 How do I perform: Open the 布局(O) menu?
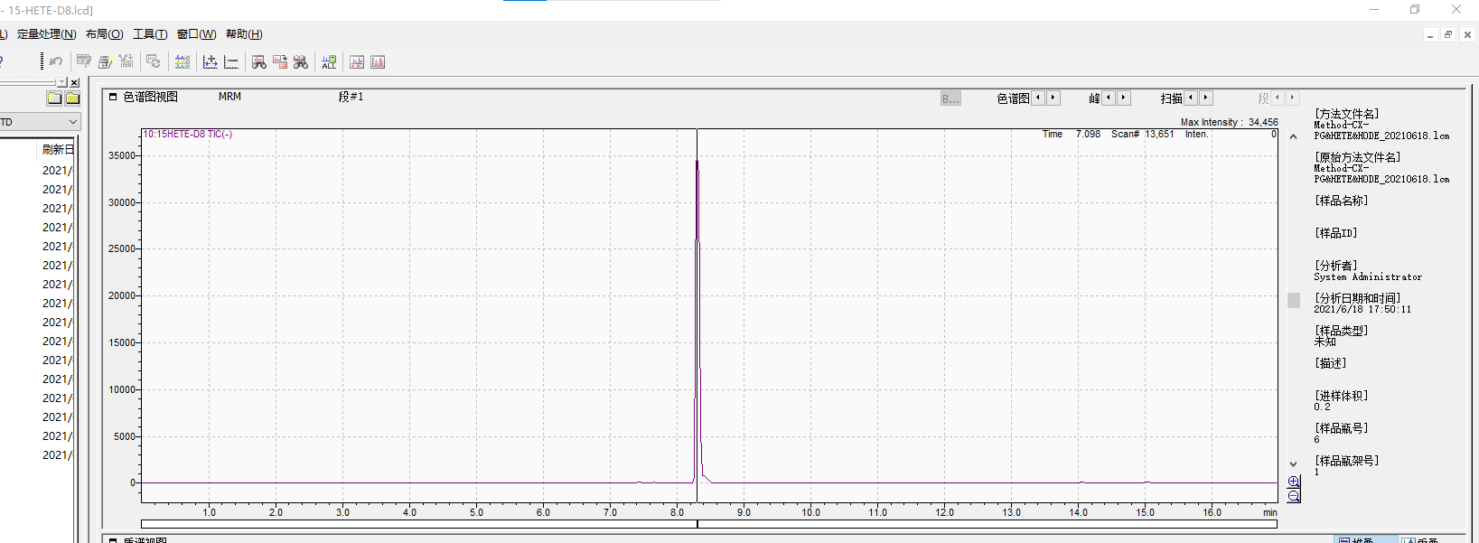pyautogui.click(x=104, y=34)
